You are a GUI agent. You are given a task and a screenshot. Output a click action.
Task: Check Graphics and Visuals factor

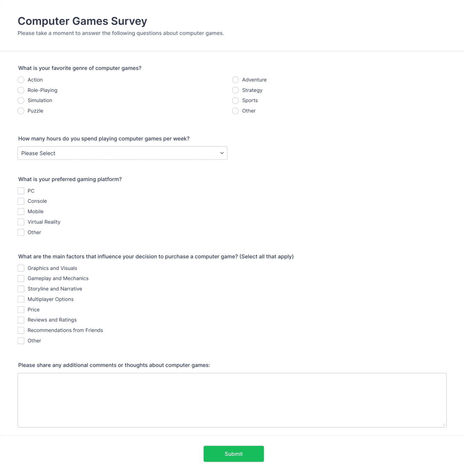21,268
